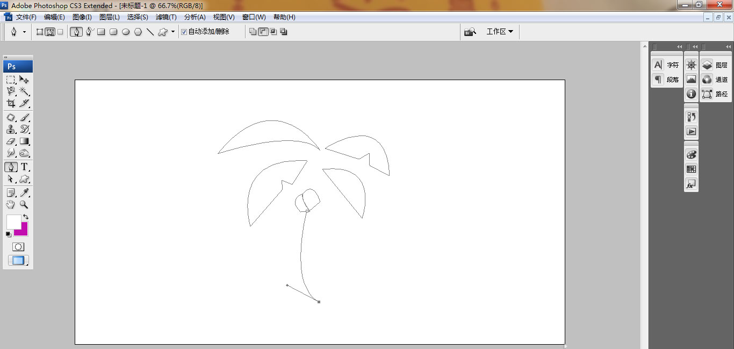Select the Hand tool
Image resolution: width=734 pixels, height=349 pixels.
click(11, 205)
